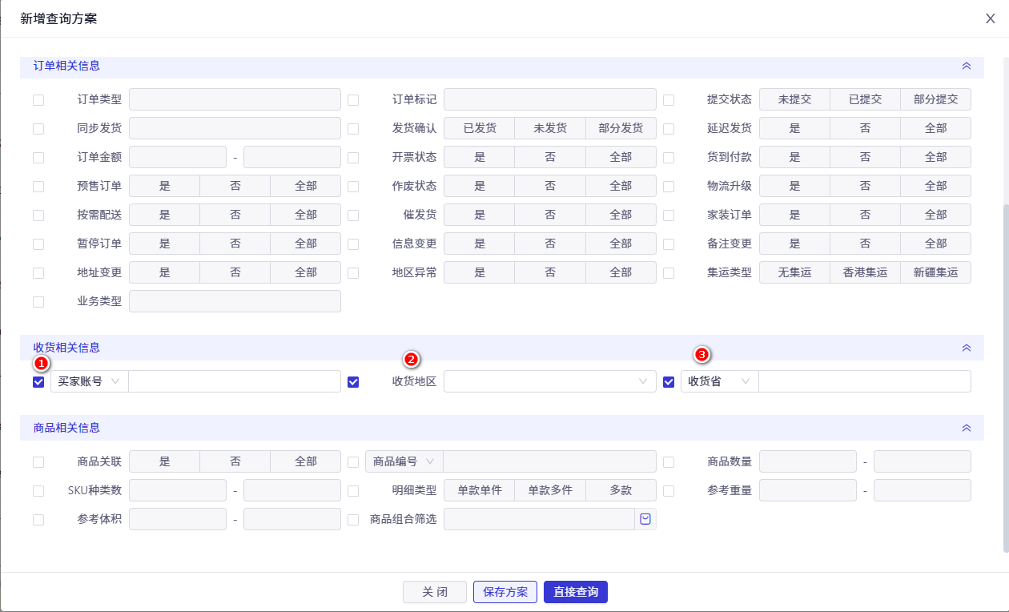Viewport: 1009px width, 612px height.
Task: Enable the 同步发货 checkbox
Action: [38, 129]
